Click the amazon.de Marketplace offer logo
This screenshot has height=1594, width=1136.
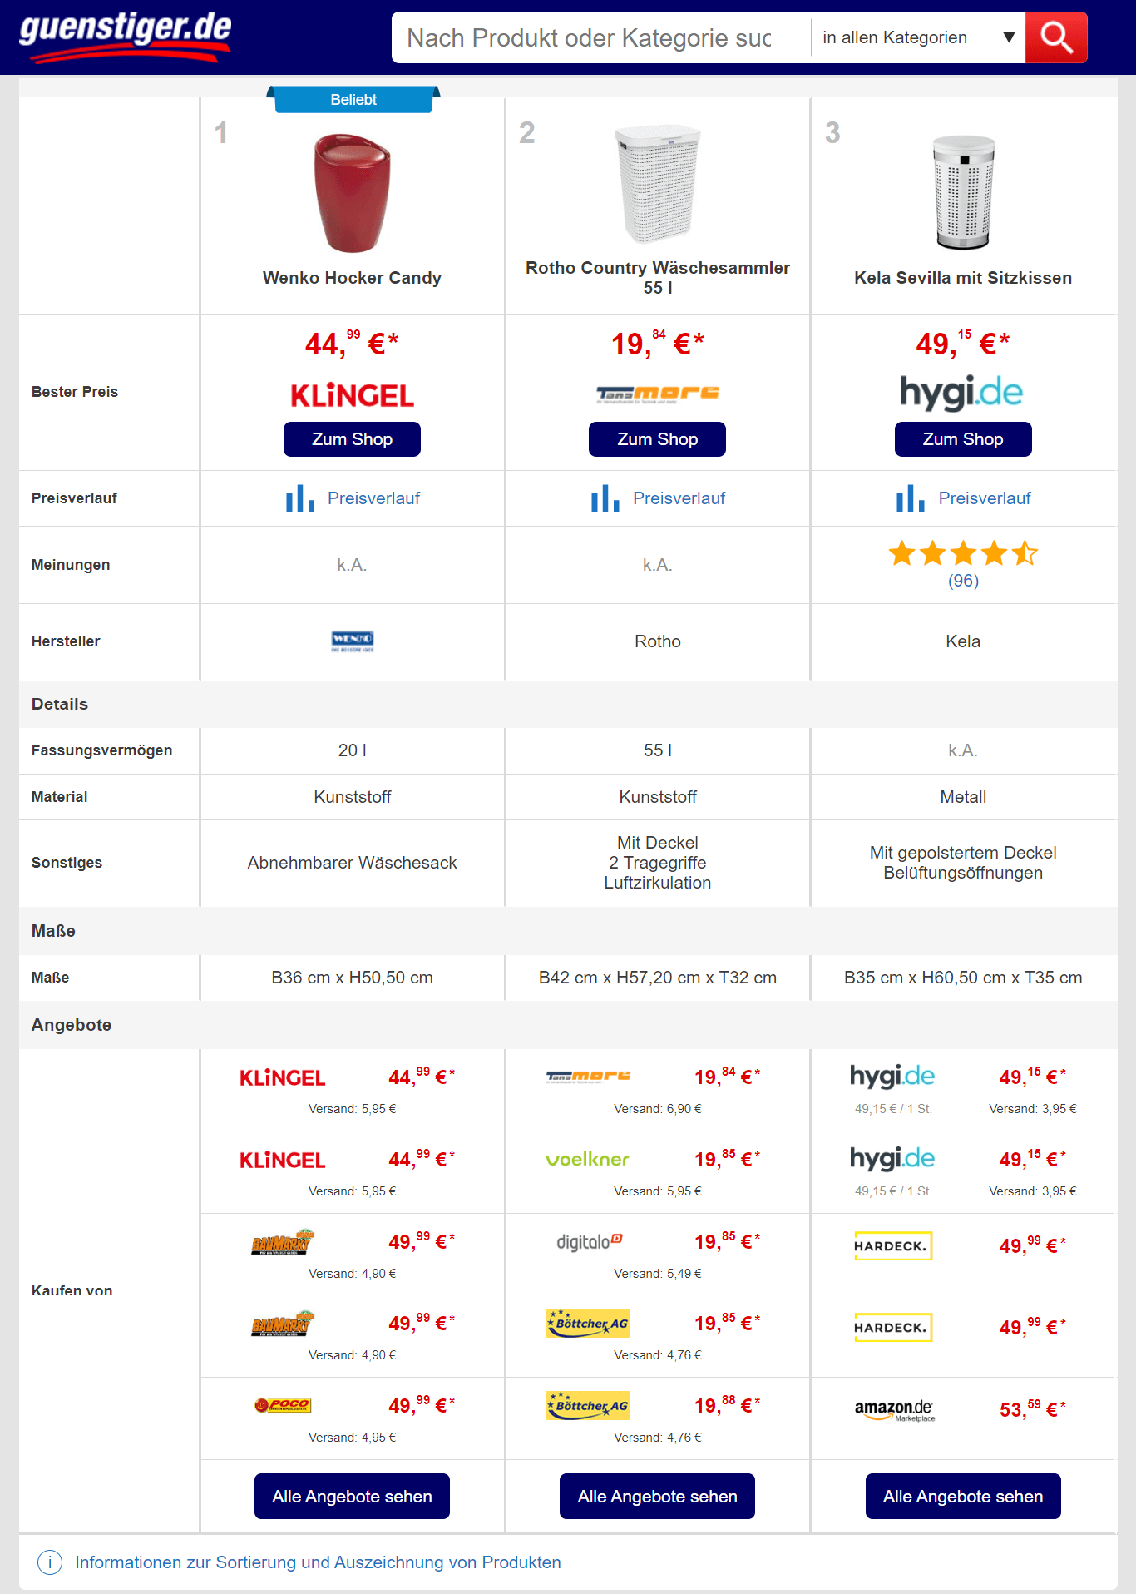894,1409
